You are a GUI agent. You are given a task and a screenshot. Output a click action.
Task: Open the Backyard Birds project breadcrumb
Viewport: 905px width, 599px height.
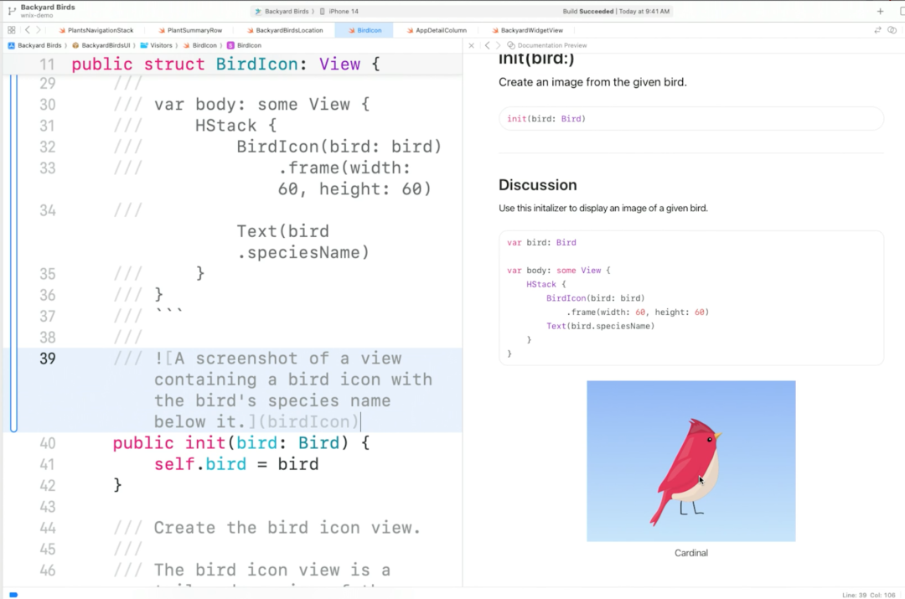[34, 45]
